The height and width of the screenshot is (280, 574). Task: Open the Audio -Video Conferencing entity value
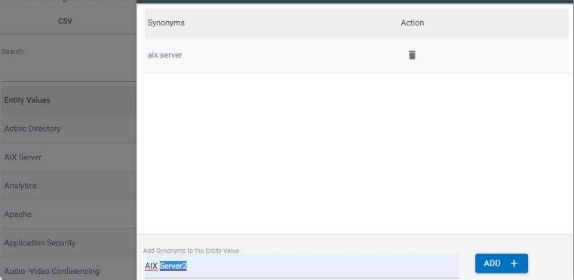(x=69, y=269)
